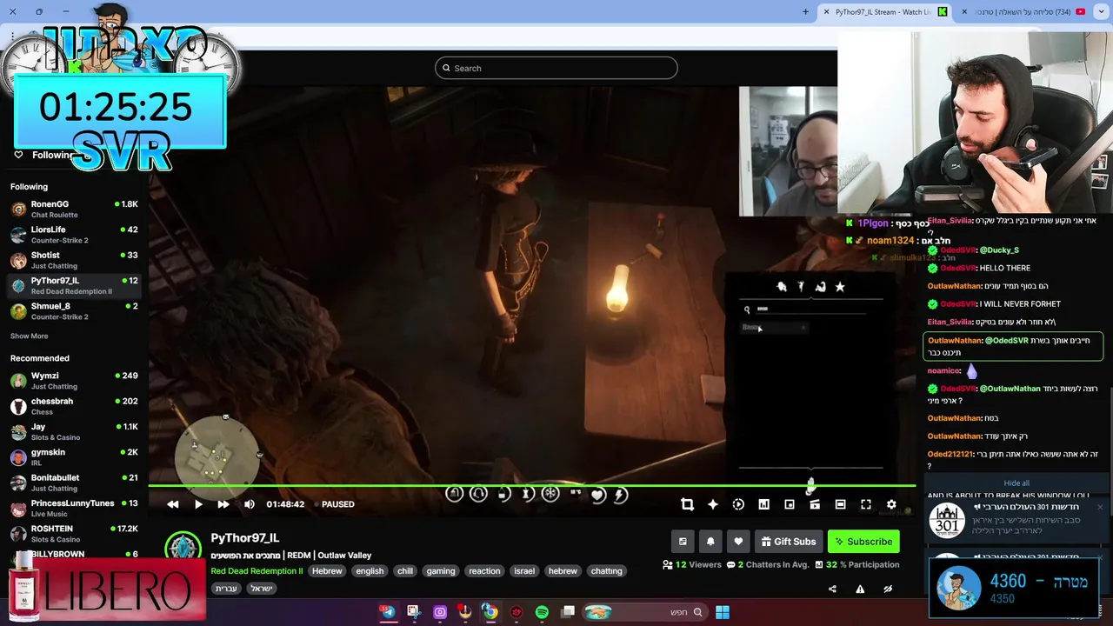Click the Windows taskbar search box
Image resolution: width=1113 pixels, height=626 pixels.
pos(643,612)
